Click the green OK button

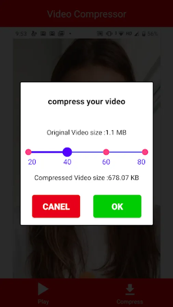click(117, 206)
